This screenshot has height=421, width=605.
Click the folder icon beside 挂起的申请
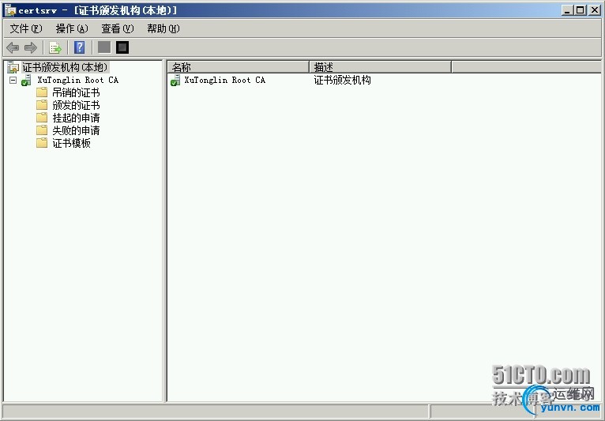pyautogui.click(x=42, y=118)
